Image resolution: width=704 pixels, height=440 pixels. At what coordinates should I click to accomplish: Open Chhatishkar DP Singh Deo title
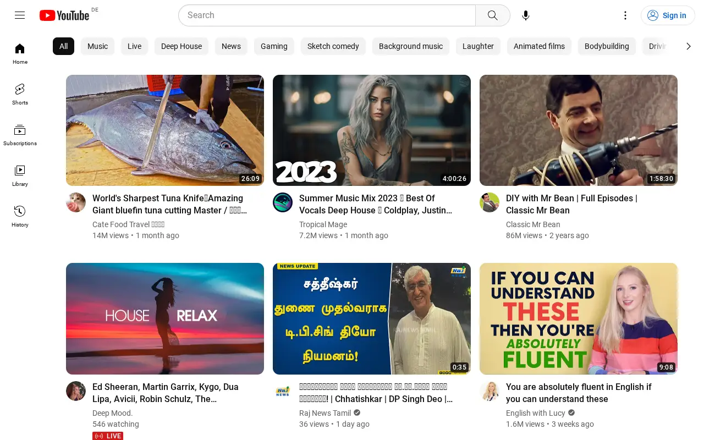tap(376, 393)
